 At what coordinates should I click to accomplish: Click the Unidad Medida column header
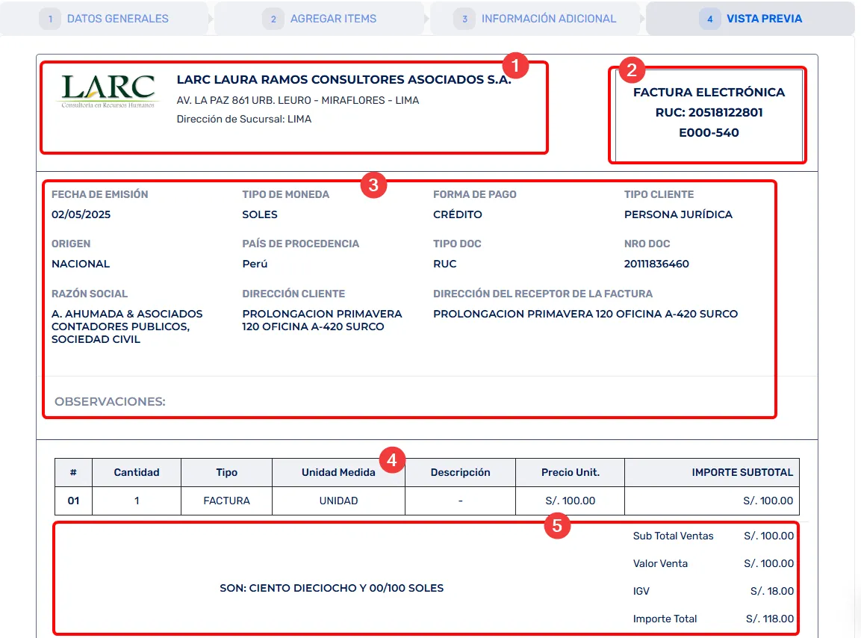338,472
